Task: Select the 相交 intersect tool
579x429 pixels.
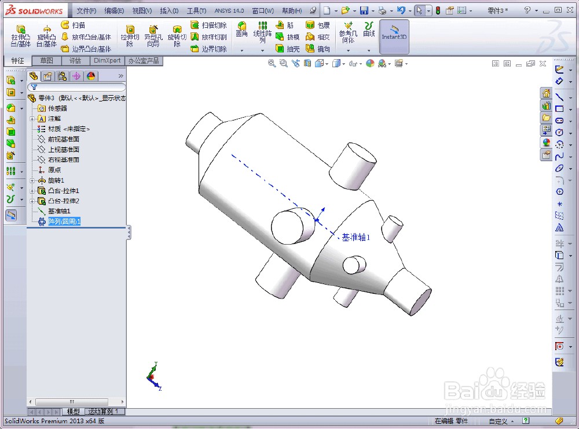Action: (318, 37)
